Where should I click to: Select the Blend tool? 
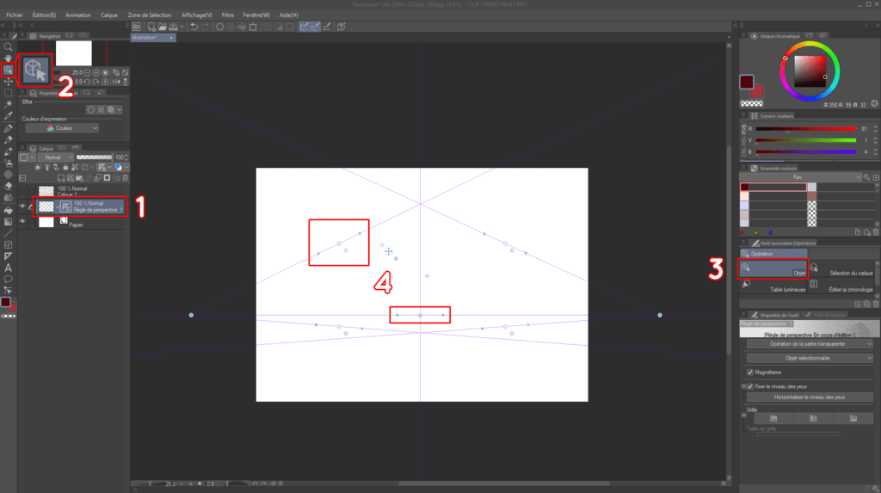[x=8, y=198]
